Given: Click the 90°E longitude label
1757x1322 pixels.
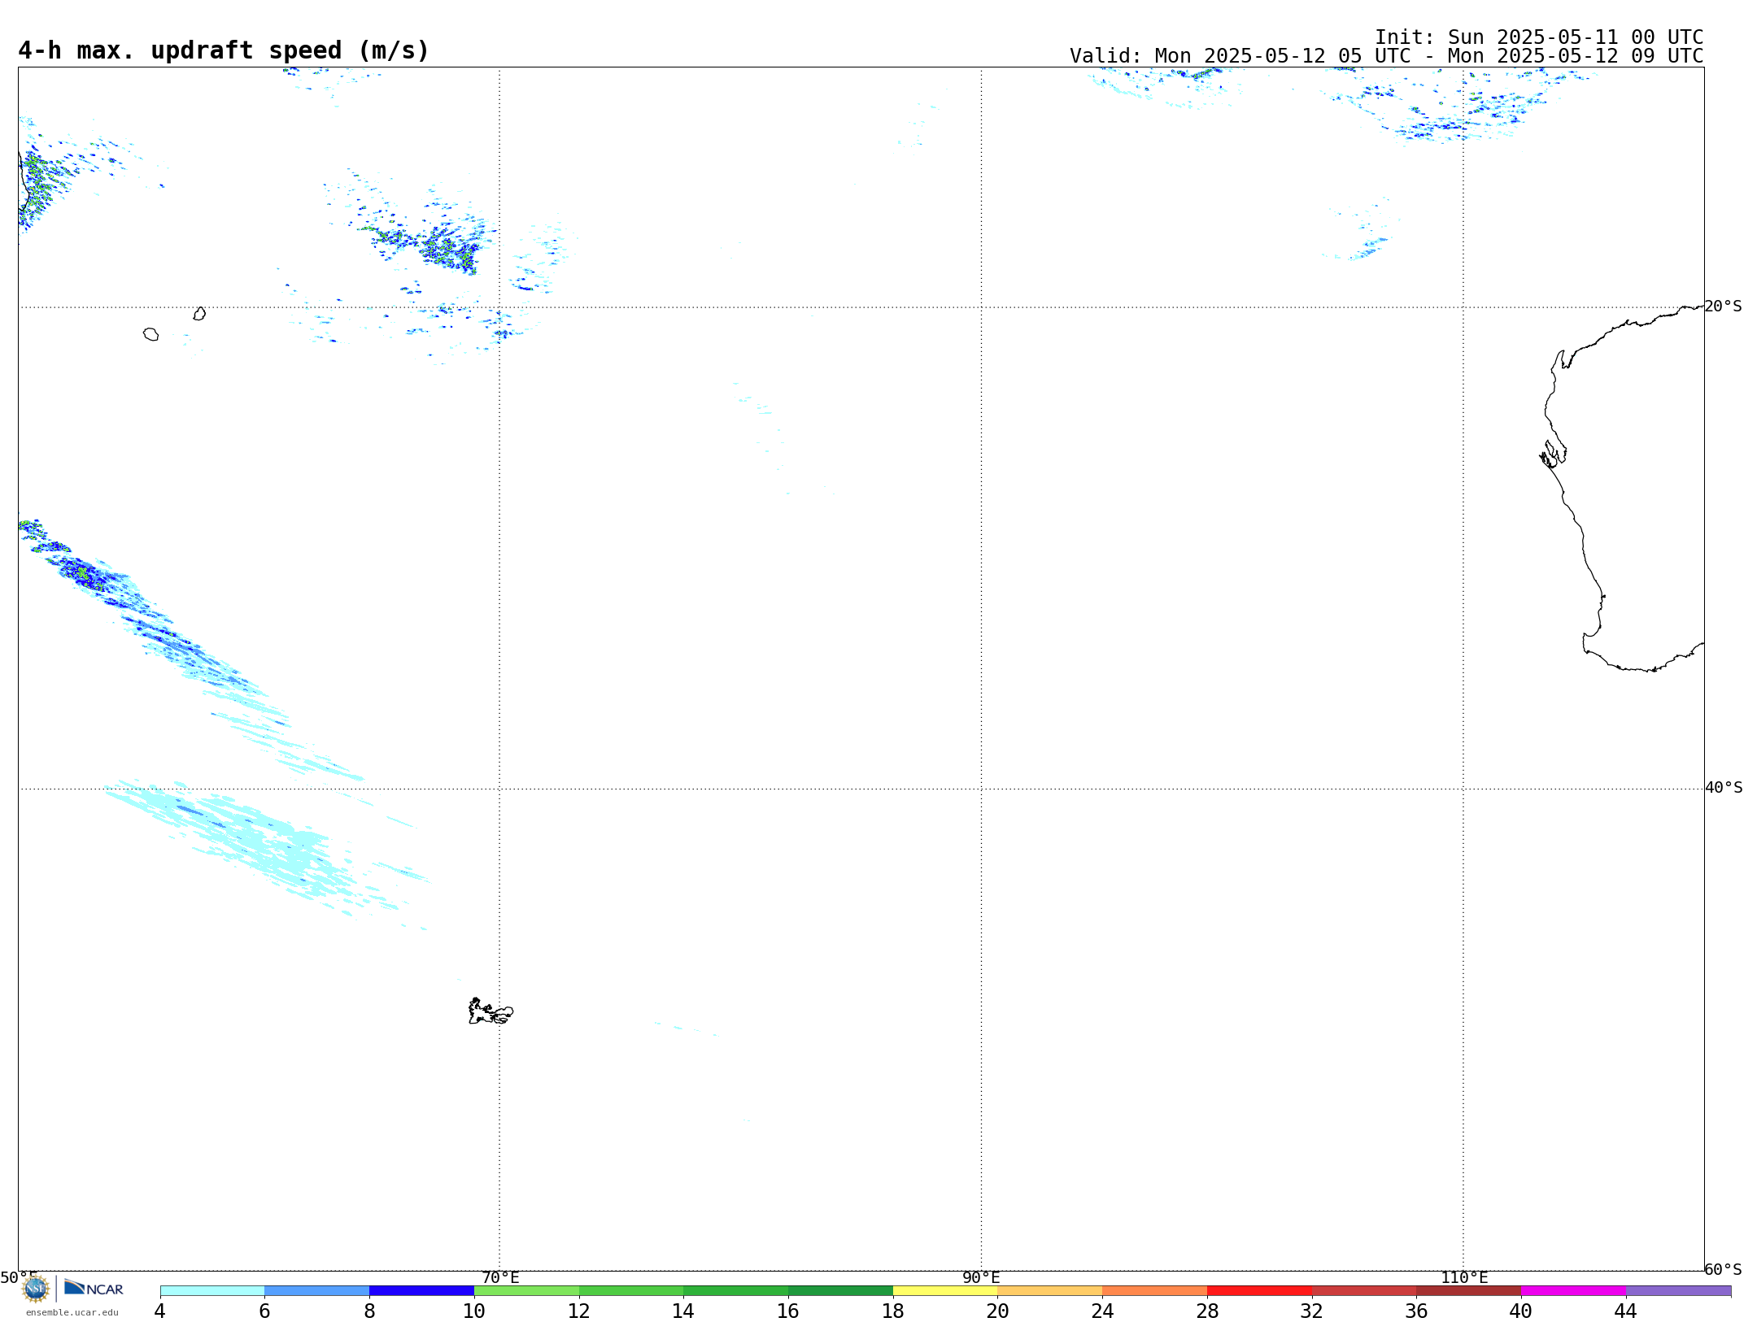Looking at the screenshot, I should (x=981, y=1277).
